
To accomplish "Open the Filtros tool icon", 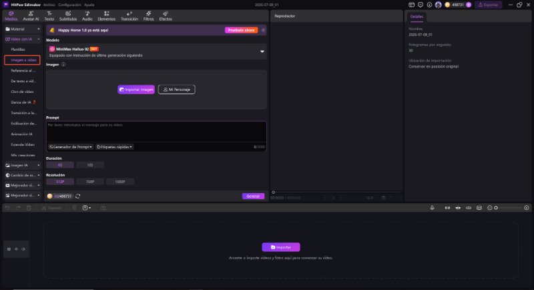I will pos(148,15).
